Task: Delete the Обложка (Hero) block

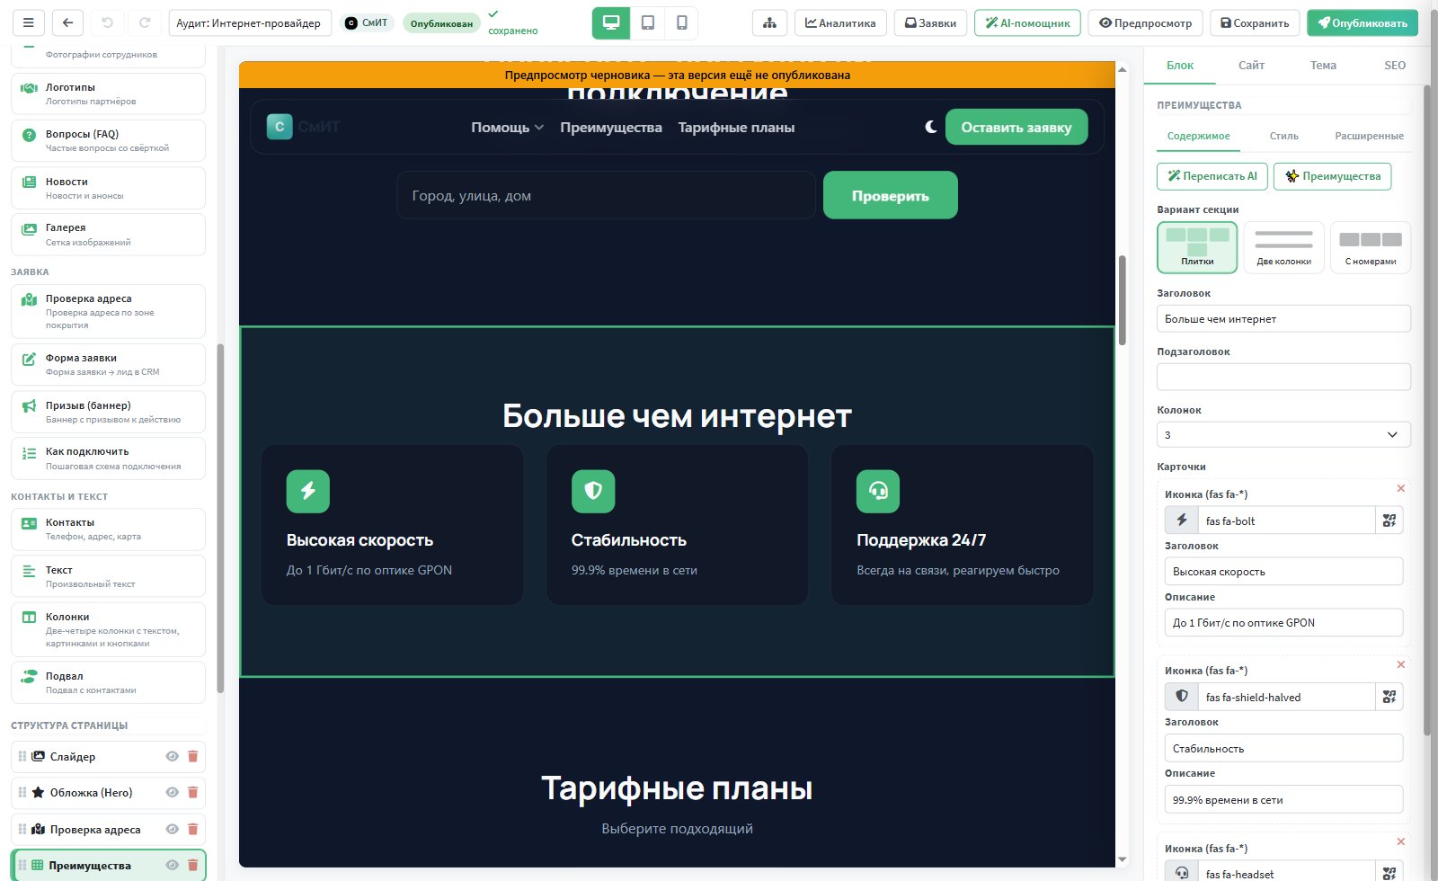Action: (192, 793)
